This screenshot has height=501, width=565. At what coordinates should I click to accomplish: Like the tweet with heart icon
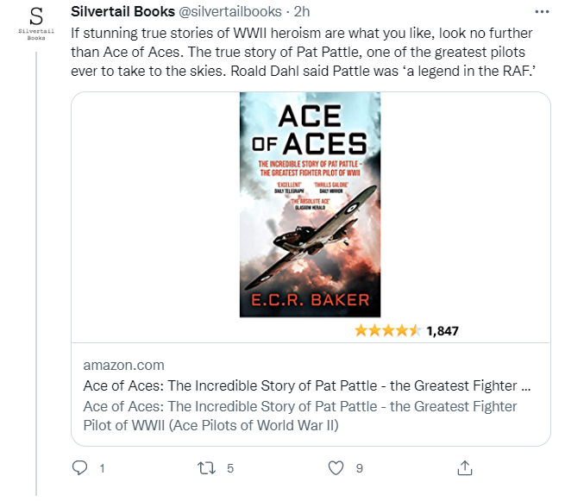coord(337,467)
